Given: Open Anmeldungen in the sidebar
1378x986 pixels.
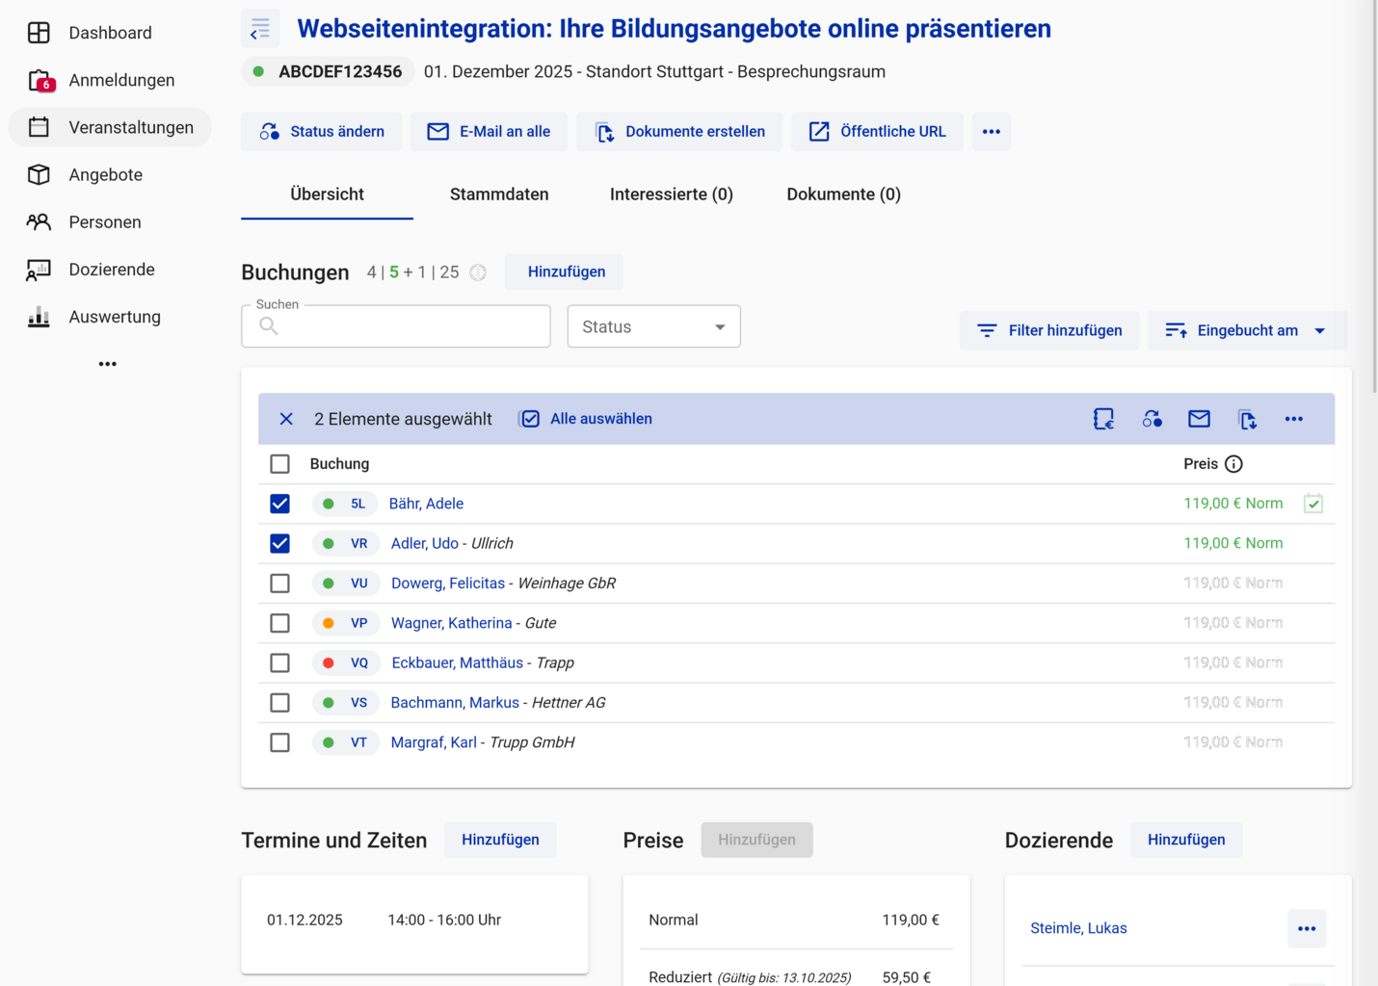Looking at the screenshot, I should click(x=121, y=80).
